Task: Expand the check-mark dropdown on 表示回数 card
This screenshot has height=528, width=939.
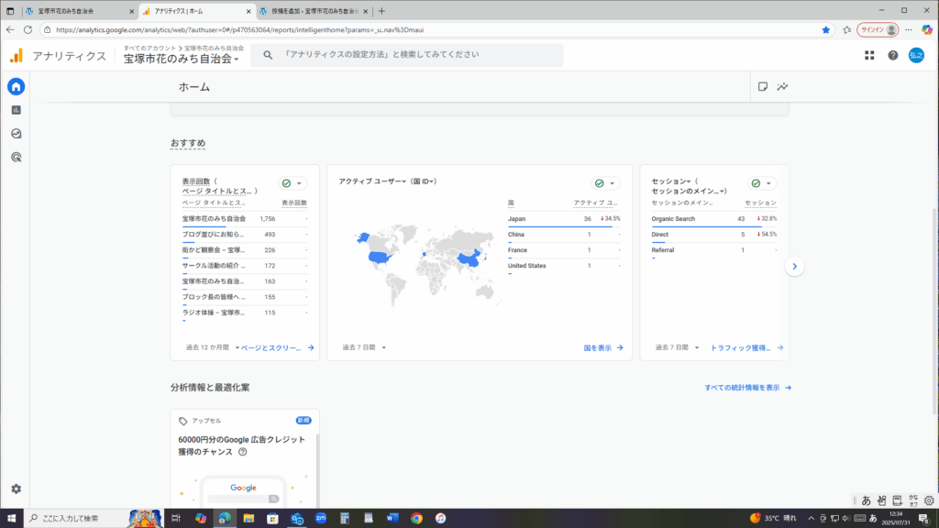Action: pyautogui.click(x=293, y=183)
